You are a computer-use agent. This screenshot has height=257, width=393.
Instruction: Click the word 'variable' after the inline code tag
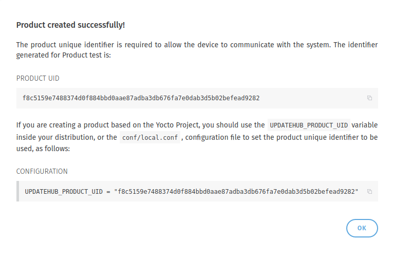click(364, 125)
